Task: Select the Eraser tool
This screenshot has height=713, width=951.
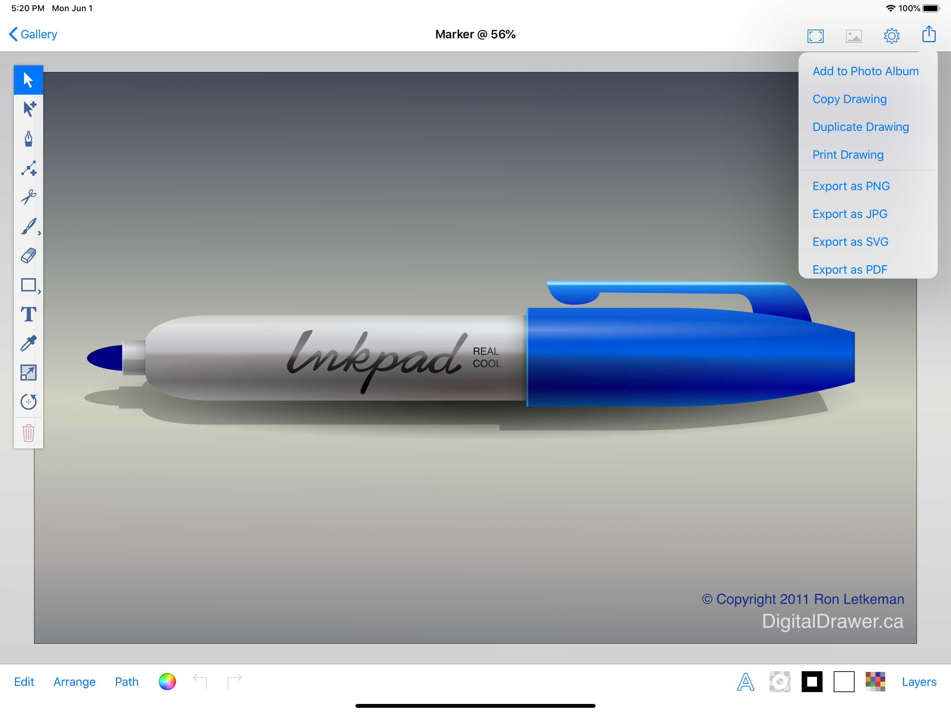Action: [29, 256]
